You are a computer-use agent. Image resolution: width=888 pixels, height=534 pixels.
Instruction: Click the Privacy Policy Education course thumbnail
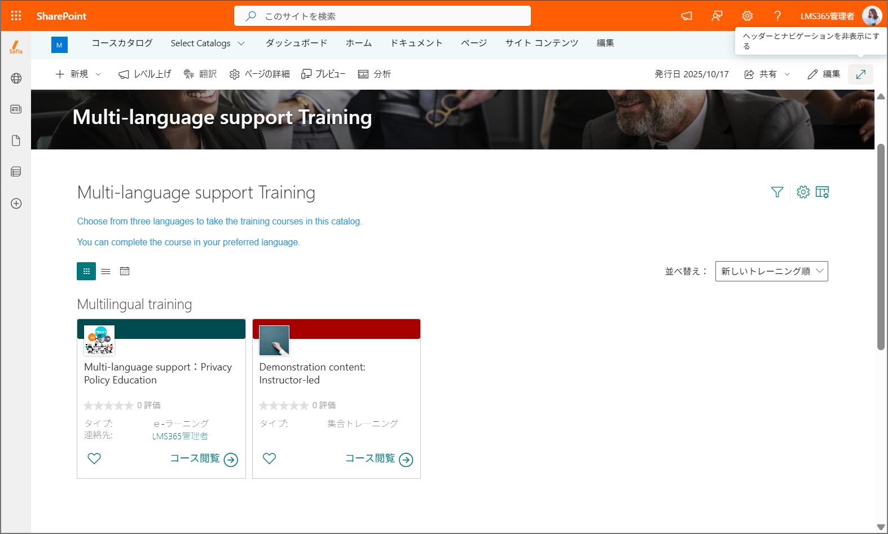[x=99, y=341]
